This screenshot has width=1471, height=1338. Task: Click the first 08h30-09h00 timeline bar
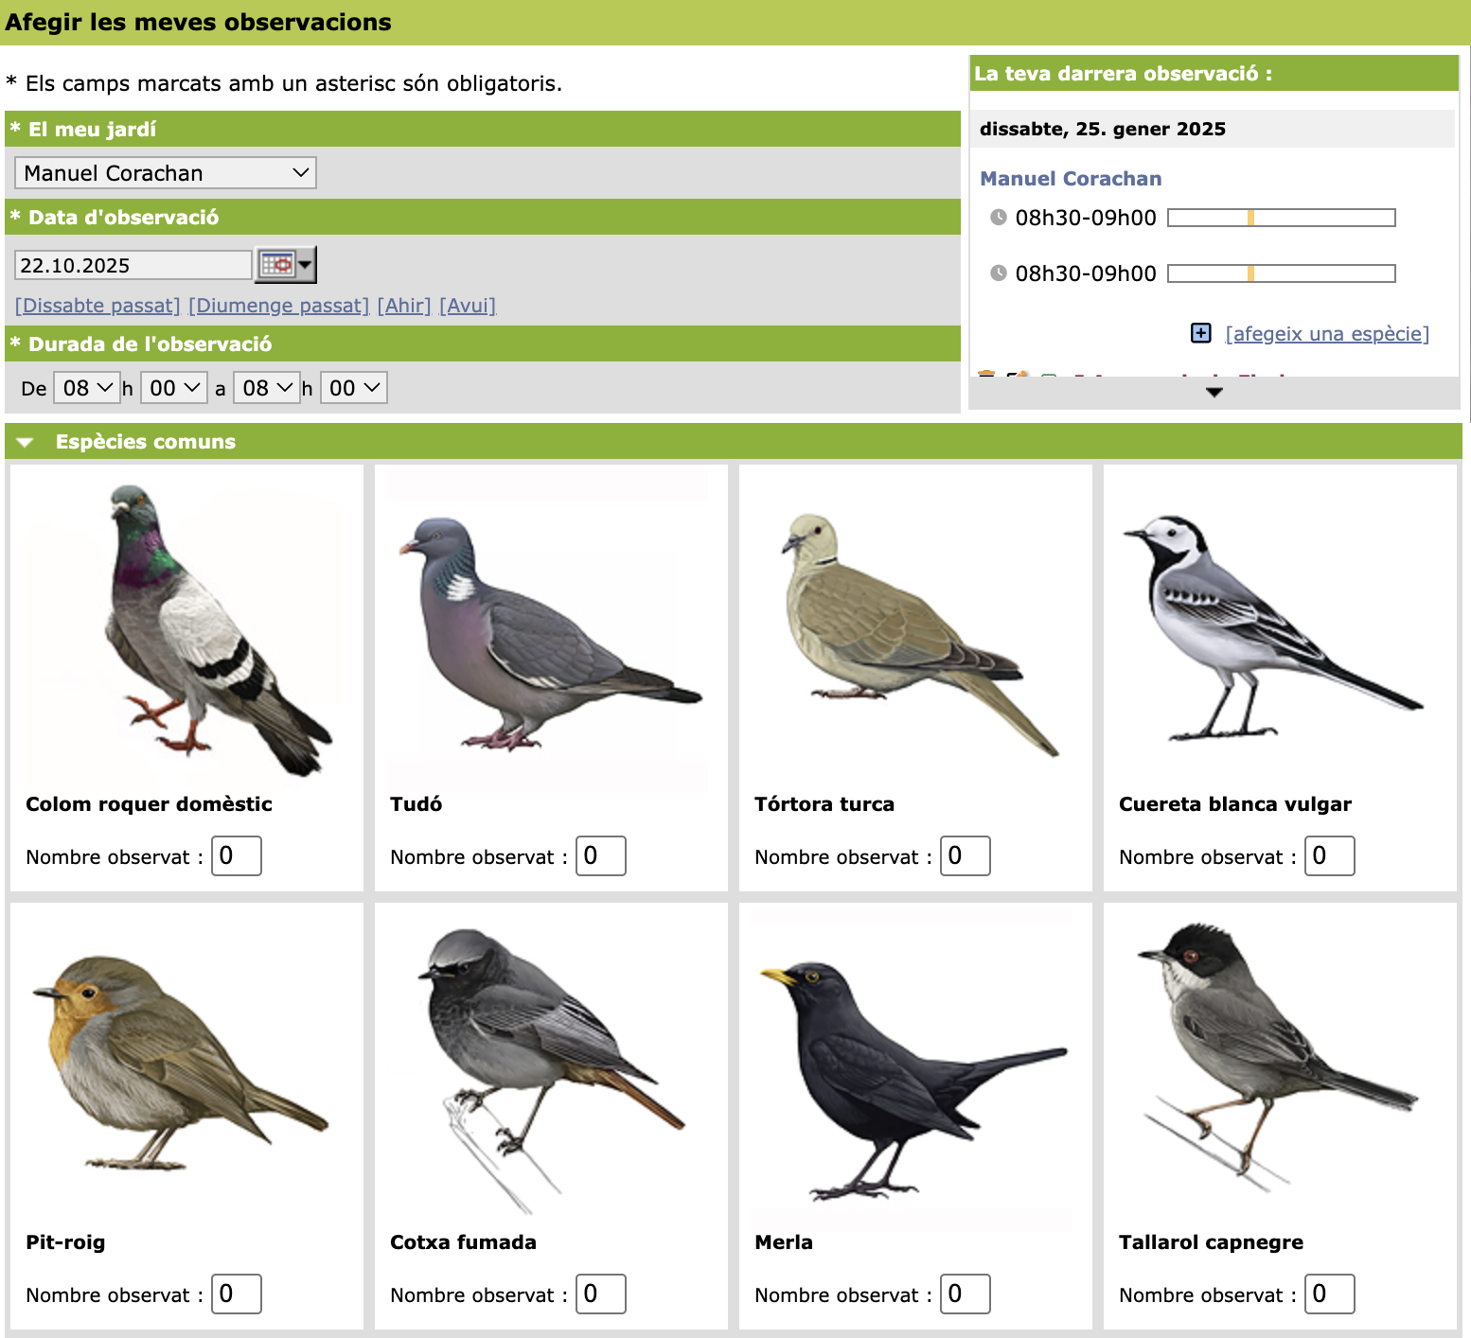coord(1281,218)
